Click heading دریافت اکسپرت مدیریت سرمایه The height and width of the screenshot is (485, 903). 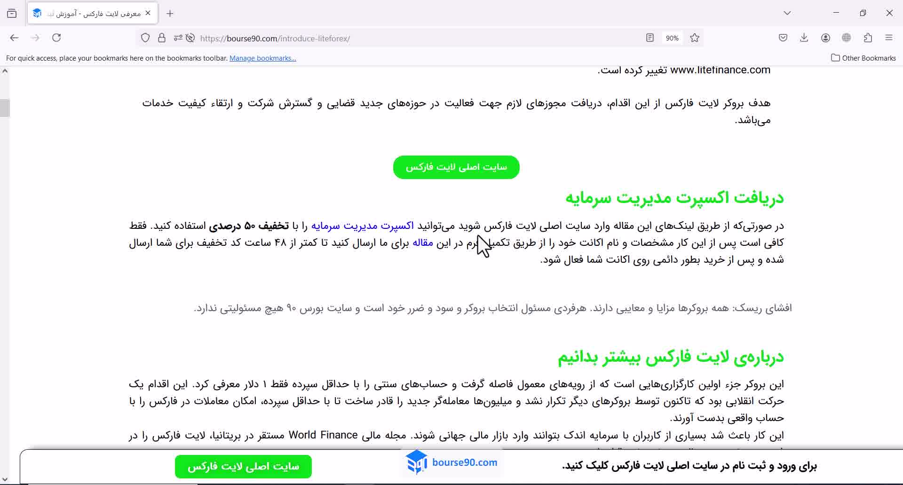pos(674,198)
